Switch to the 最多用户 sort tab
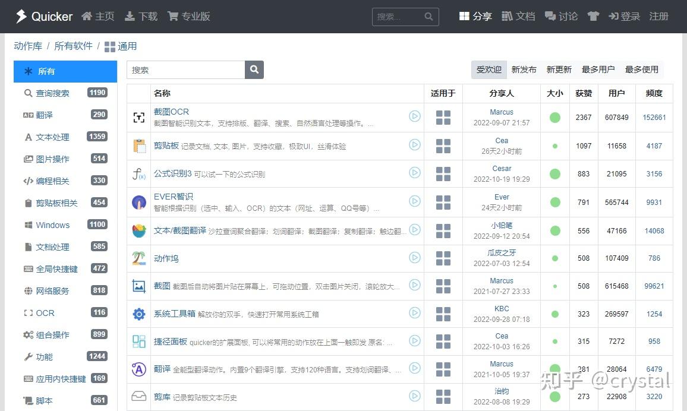 tap(598, 69)
